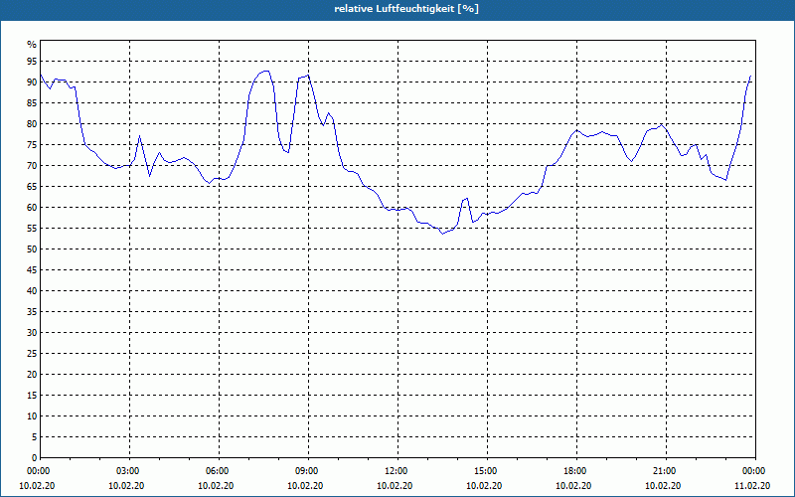This screenshot has height=497, width=795.
Task: Click the y-axis value '20'
Action: (x=32, y=375)
